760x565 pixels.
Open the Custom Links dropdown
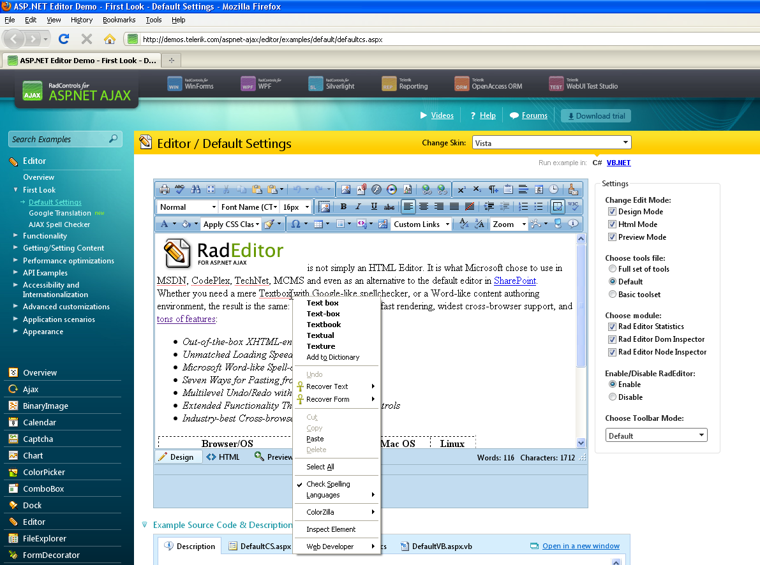tap(421, 224)
